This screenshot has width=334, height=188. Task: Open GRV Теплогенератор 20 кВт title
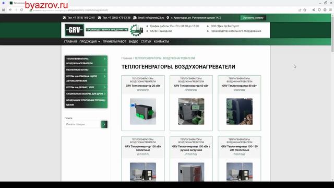click(142, 86)
